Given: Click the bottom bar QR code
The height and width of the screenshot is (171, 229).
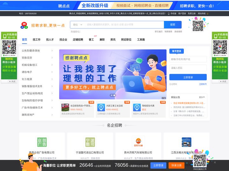Looking at the screenshot, I should click(x=200, y=161).
